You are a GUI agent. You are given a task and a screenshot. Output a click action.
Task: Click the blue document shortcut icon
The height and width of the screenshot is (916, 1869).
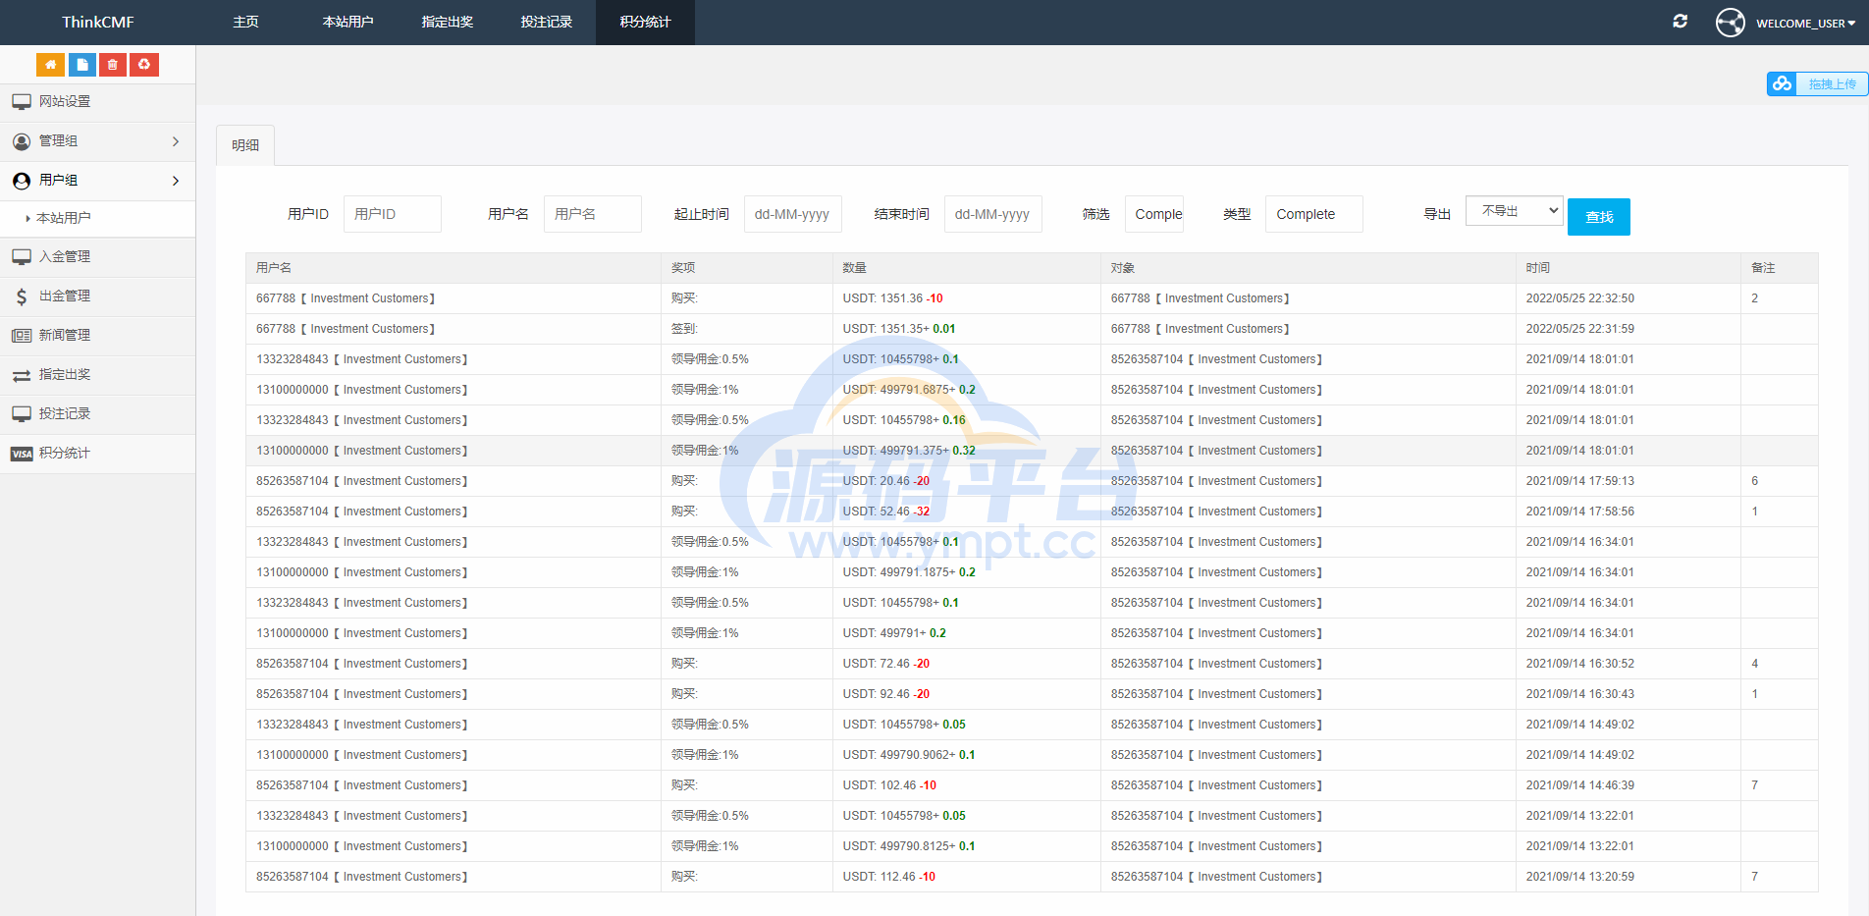click(81, 65)
